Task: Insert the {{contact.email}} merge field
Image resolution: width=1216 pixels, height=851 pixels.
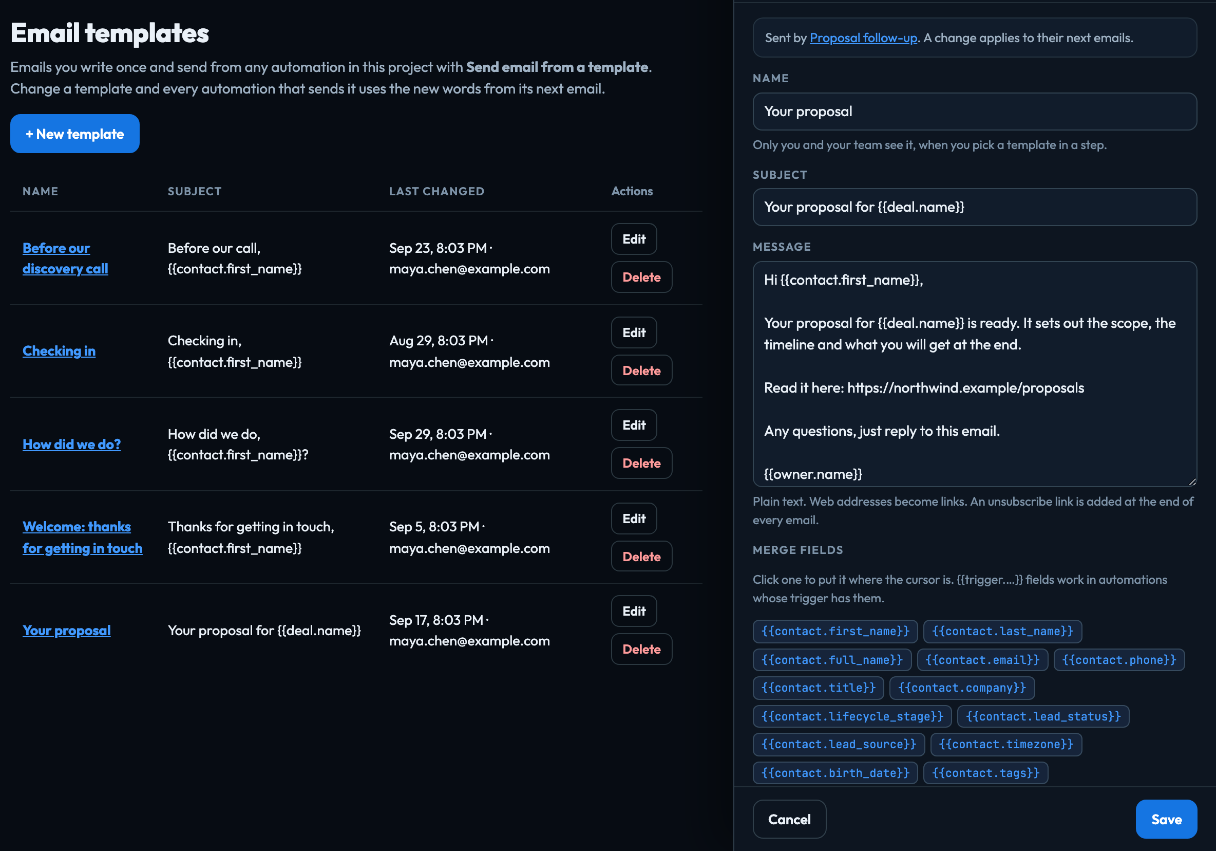Action: tap(982, 660)
